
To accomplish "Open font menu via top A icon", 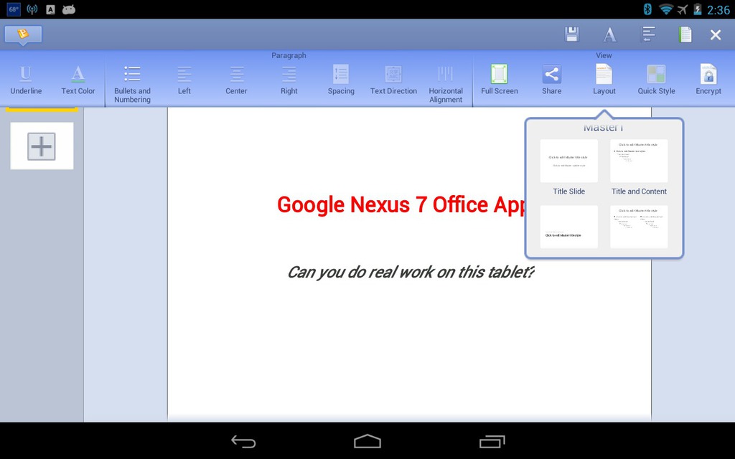I will tap(609, 34).
